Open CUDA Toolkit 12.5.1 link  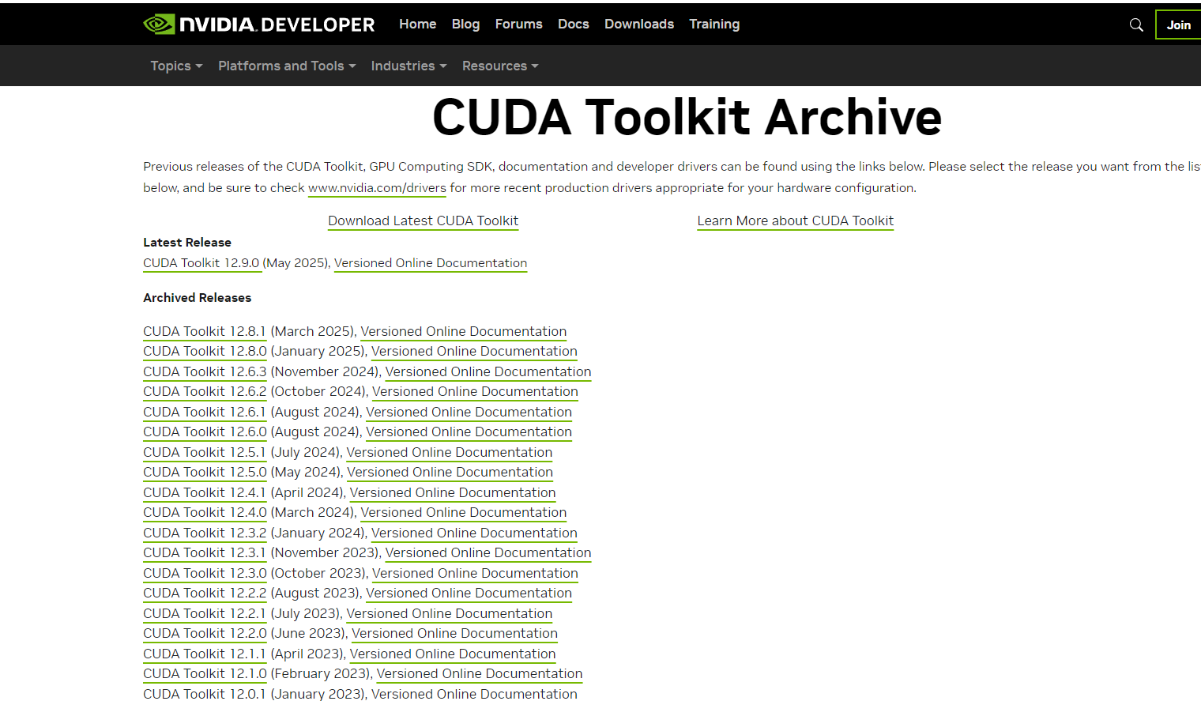(205, 452)
